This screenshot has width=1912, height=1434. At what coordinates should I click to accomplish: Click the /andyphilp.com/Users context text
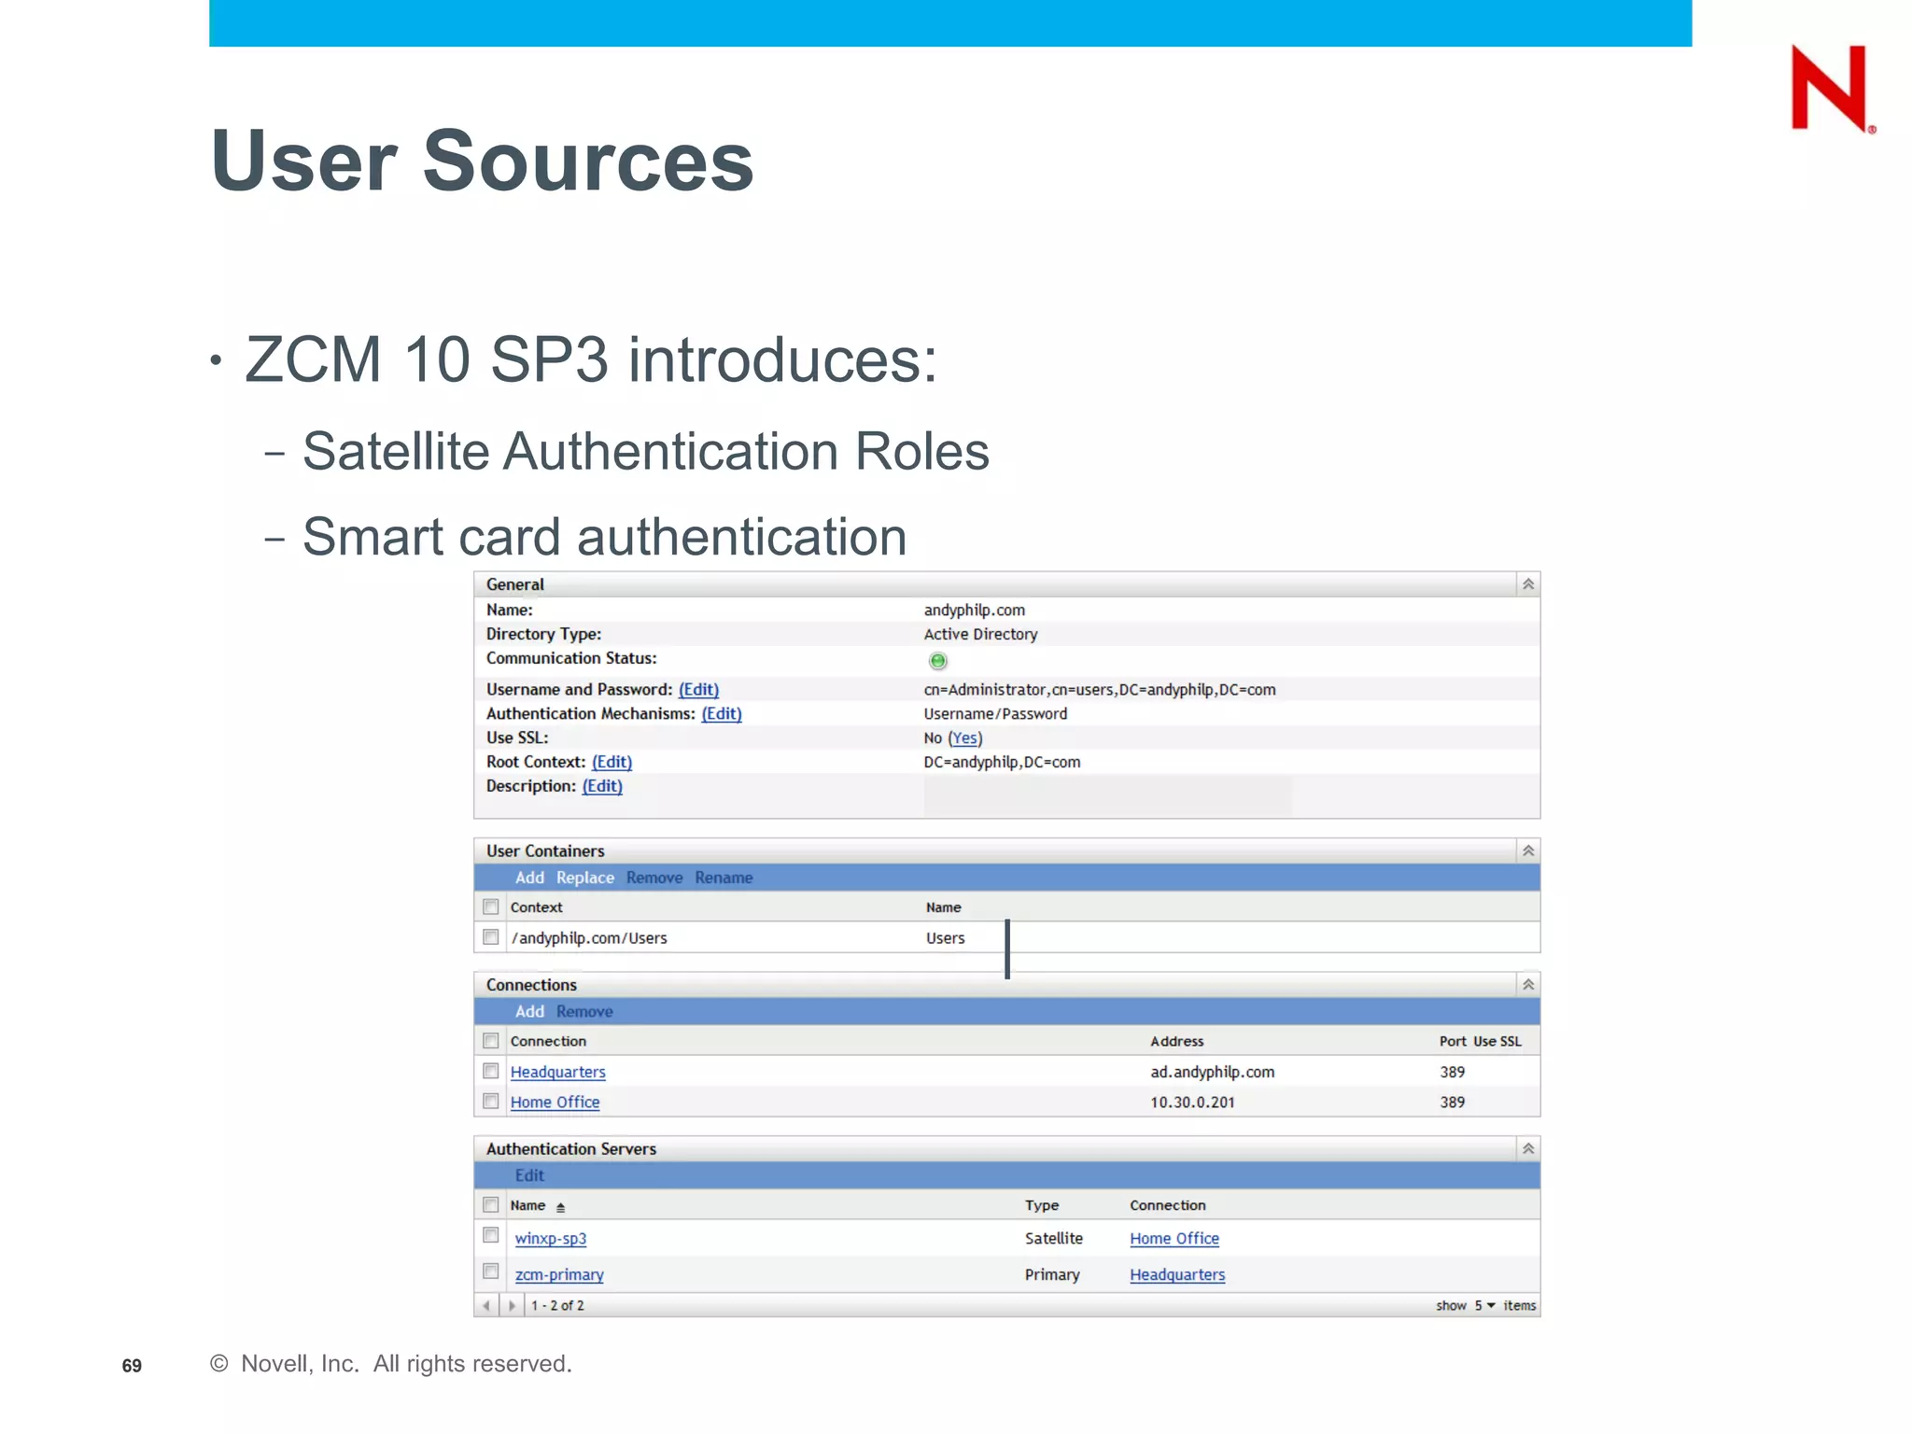point(589,938)
